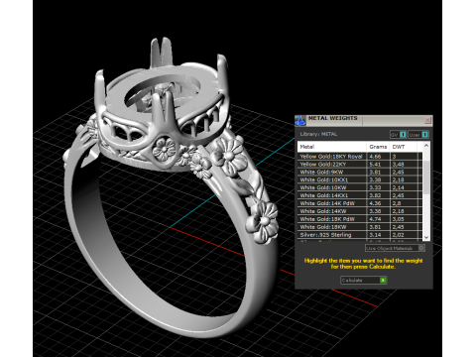Select the White Gold:18KW row
476x357 pixels.
click(x=360, y=227)
